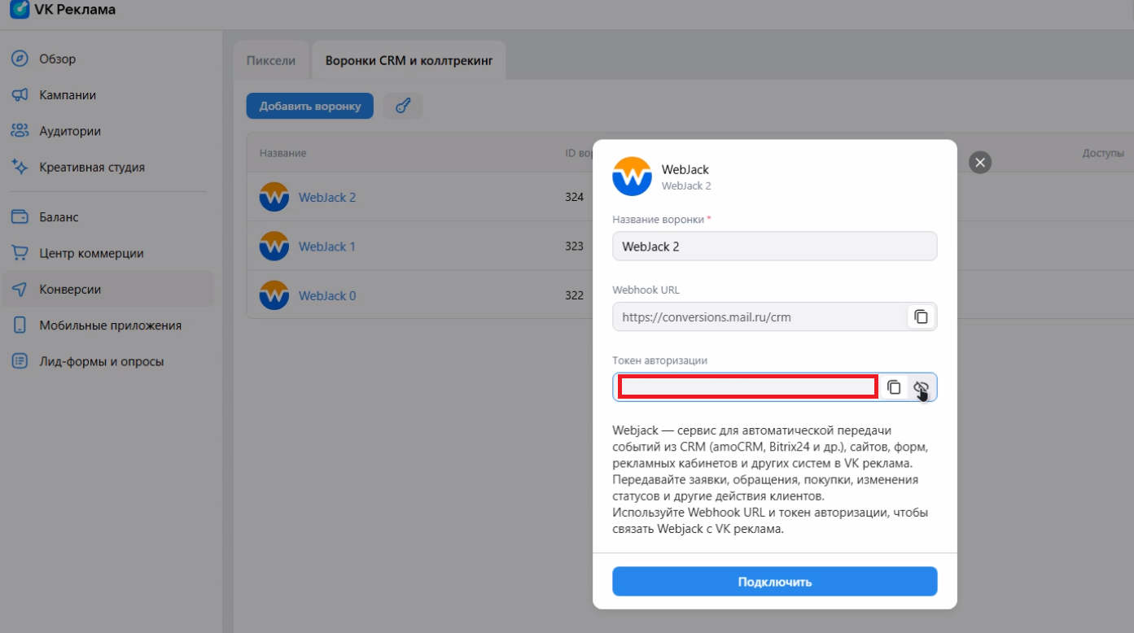Viewport: 1134px width, 633px height.
Task: Click the Токен авторизации field
Action: [x=775, y=387]
